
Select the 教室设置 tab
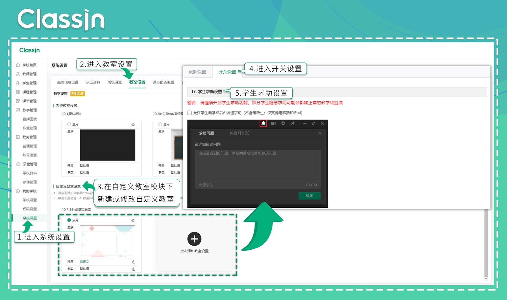click(x=137, y=82)
